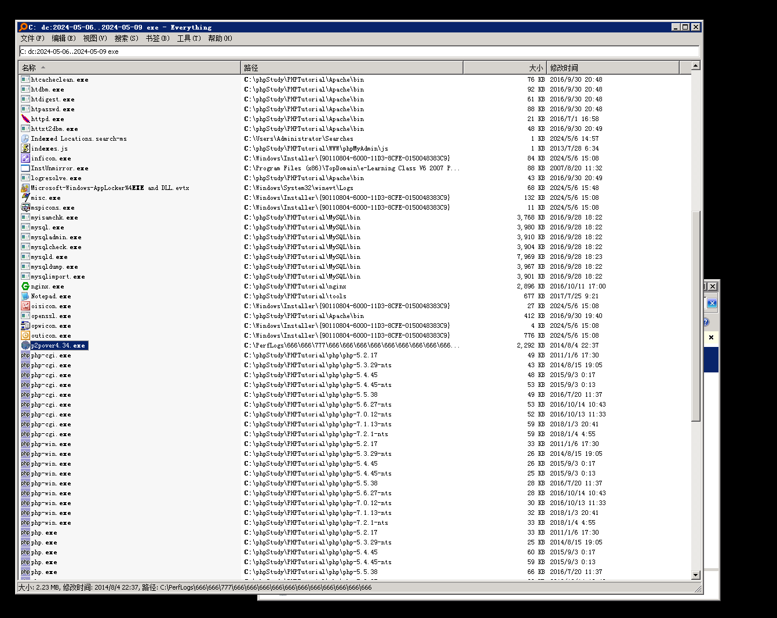Select the file name mysqlcheck.exe
This screenshot has width=777, height=618.
56,247
